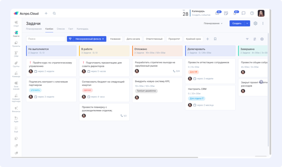This screenshot has height=167, width=282.
Task: Click the Поиск search field
Action: [x=46, y=39]
